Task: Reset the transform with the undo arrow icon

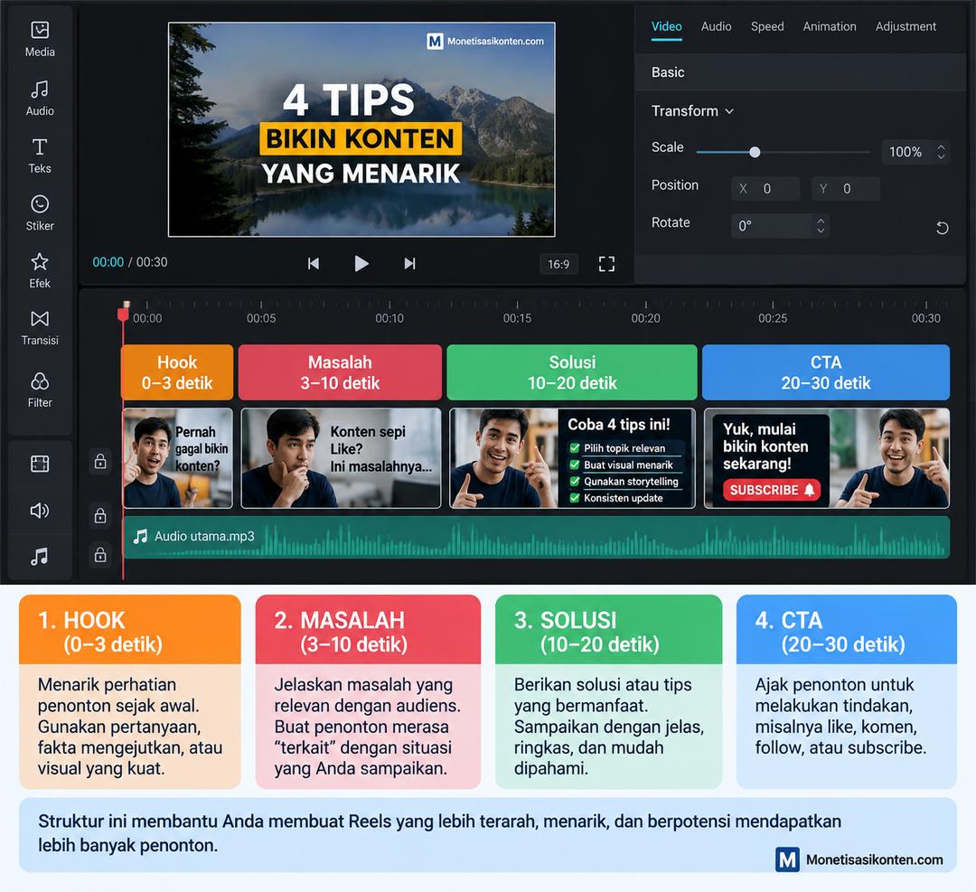Action: [x=943, y=228]
